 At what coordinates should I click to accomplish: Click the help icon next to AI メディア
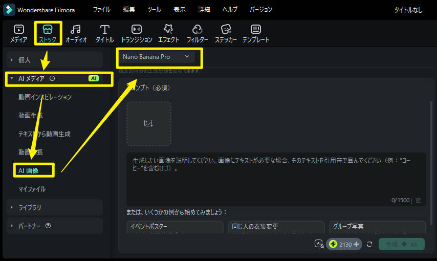(52, 78)
